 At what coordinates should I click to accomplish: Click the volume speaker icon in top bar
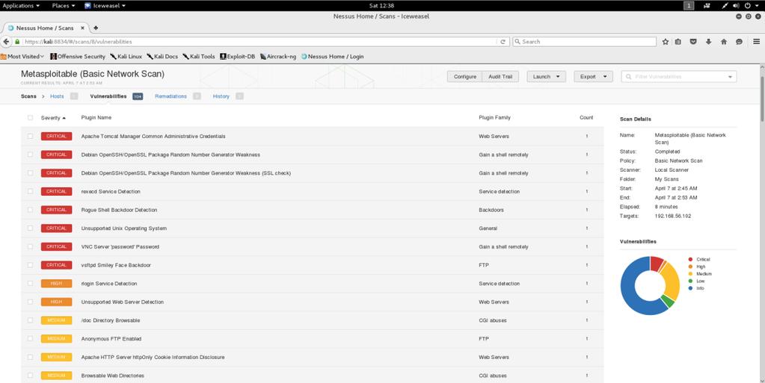[x=736, y=6]
